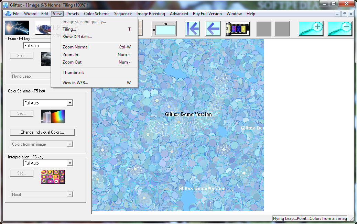Choose Zoom Normal in View menu
357x224 pixels.
[94, 47]
